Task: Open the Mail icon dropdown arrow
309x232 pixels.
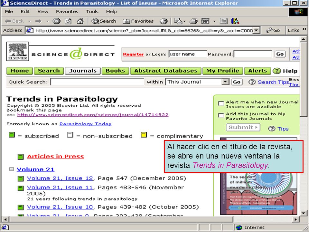Action: tap(184, 21)
